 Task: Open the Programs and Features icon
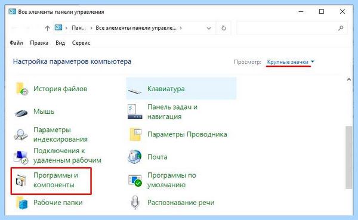pyautogui.click(x=21, y=181)
